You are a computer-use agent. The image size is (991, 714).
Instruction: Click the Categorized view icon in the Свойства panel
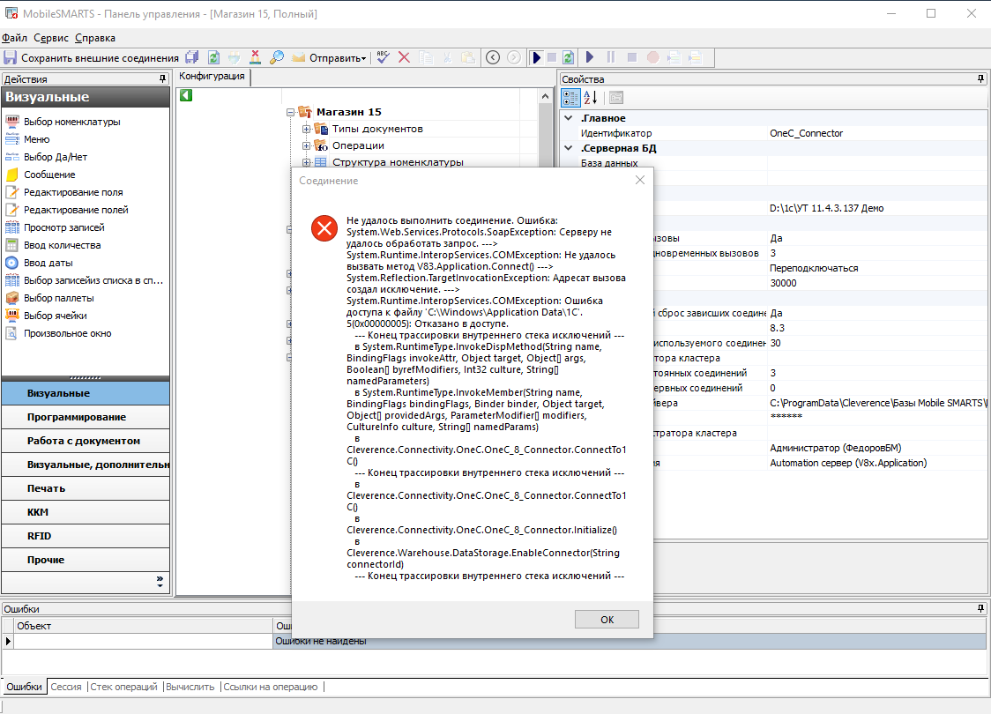click(x=570, y=97)
